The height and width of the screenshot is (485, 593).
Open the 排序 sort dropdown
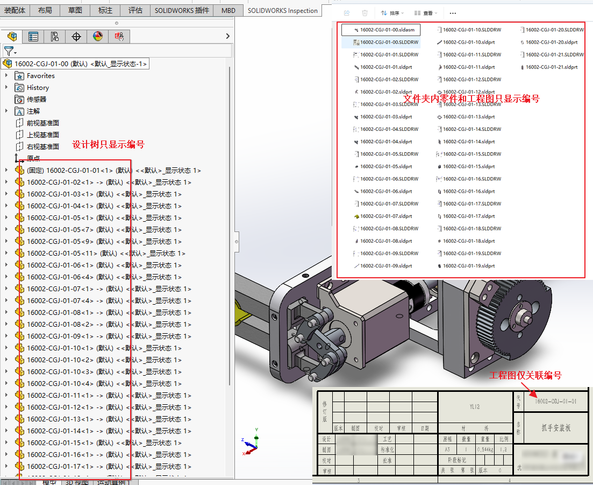point(392,13)
